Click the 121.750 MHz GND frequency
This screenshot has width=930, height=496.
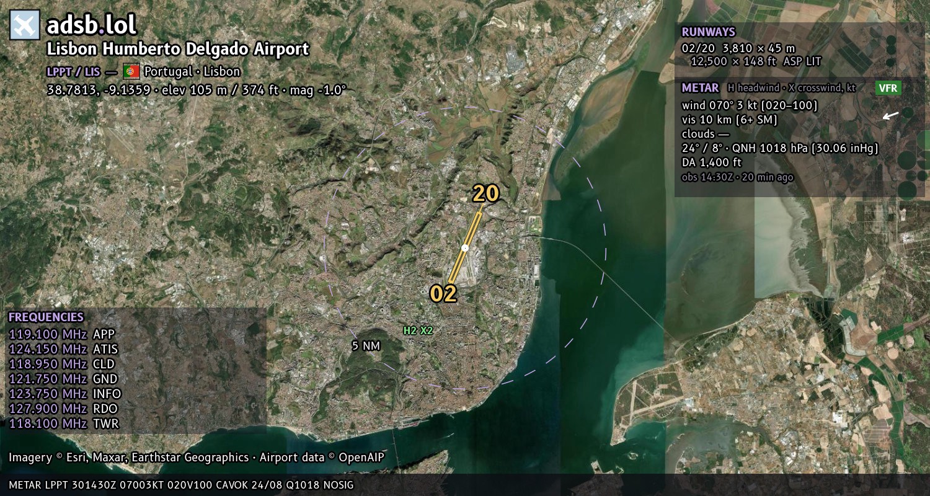(x=63, y=379)
